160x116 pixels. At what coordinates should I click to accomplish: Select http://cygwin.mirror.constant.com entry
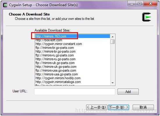(72, 44)
